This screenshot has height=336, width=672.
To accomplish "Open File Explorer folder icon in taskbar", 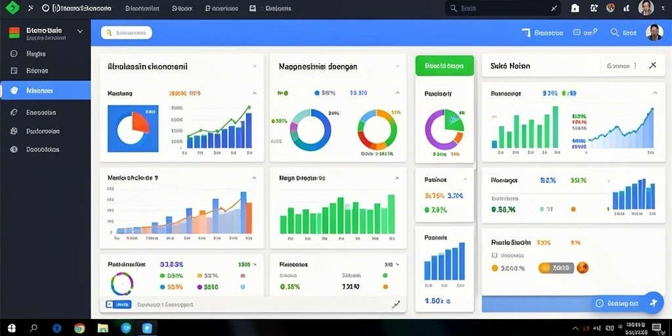I will (103, 328).
